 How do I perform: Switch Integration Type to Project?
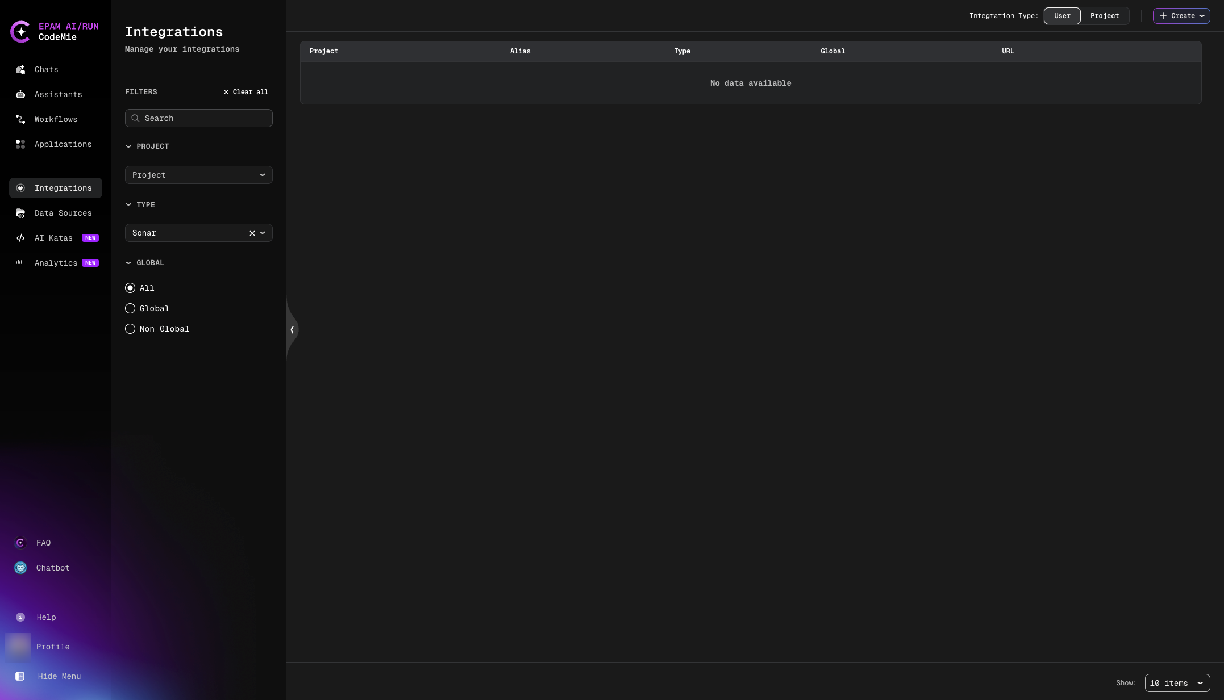click(x=1104, y=15)
